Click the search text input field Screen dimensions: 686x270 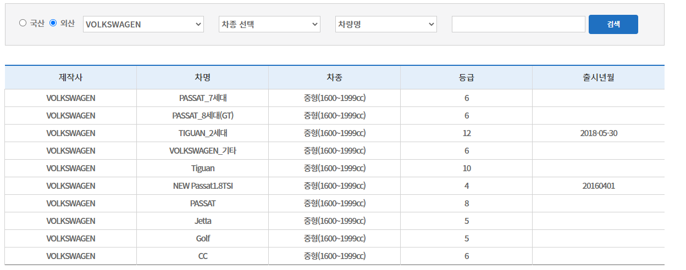518,24
